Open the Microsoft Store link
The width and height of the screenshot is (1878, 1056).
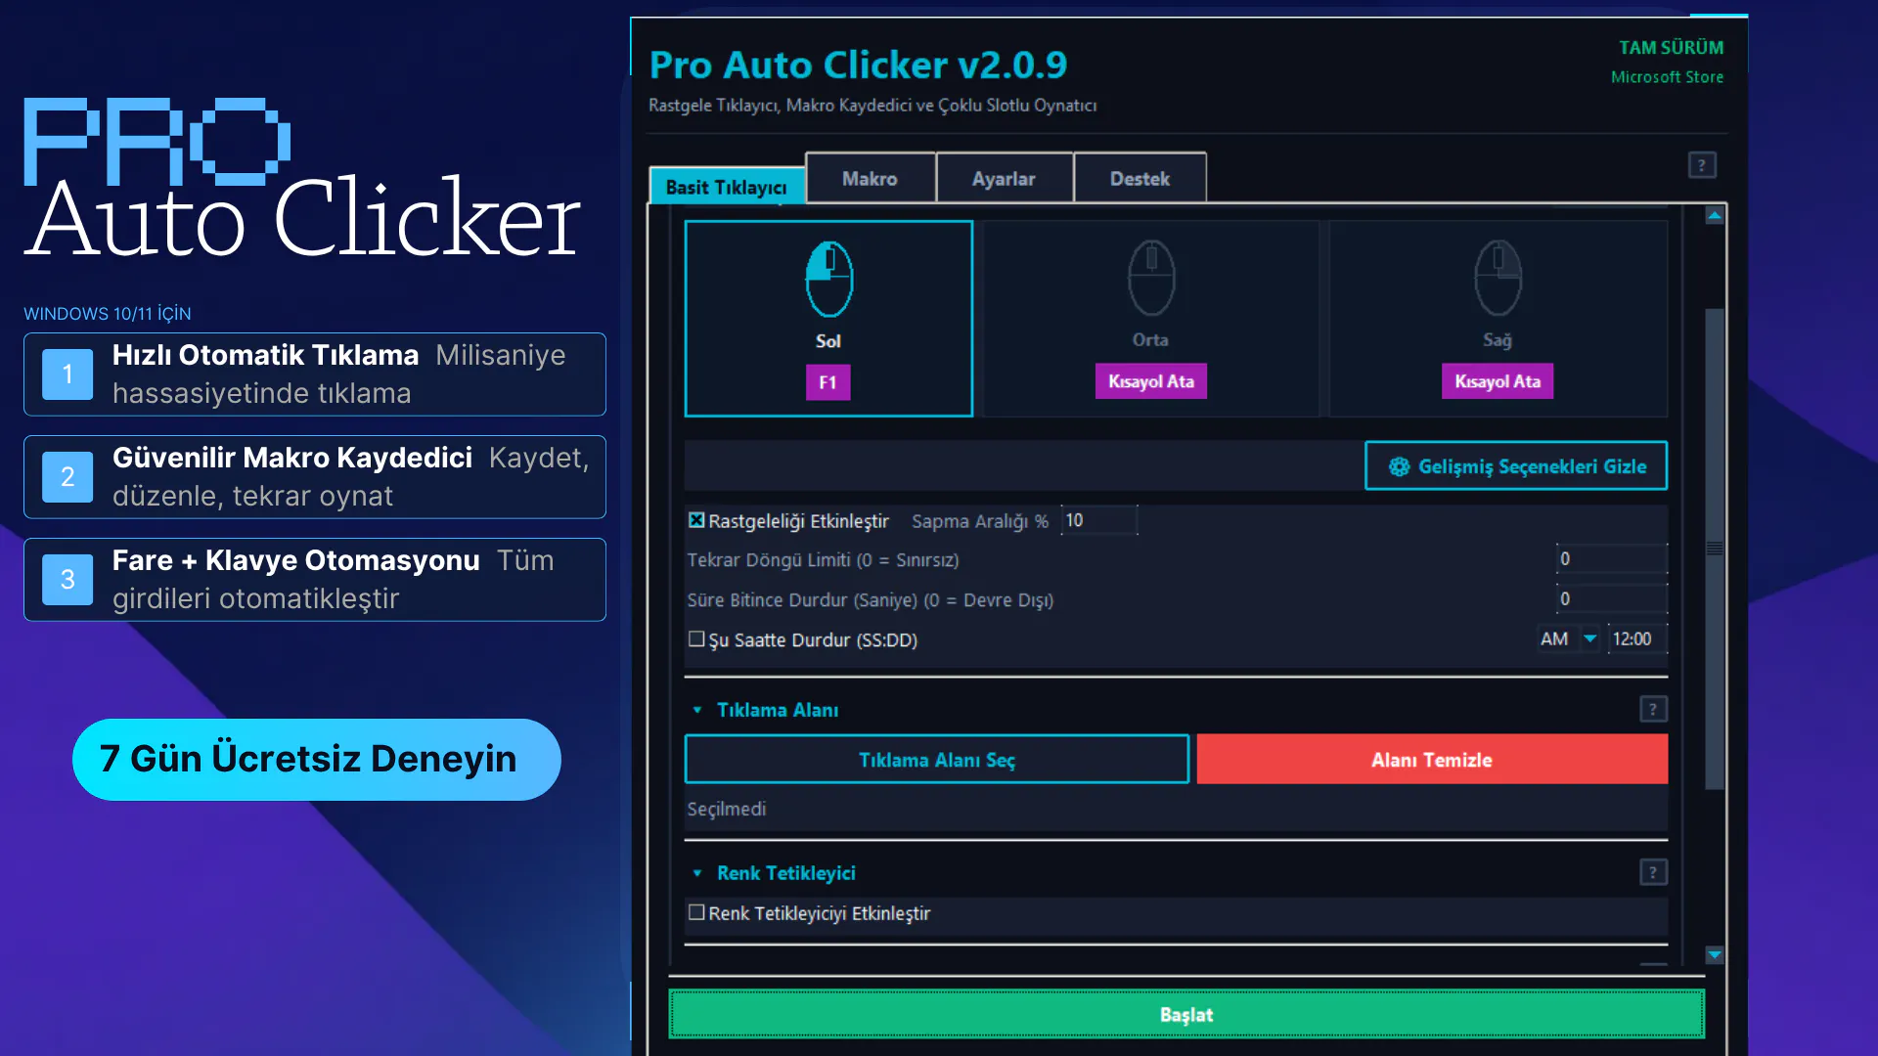click(1668, 77)
